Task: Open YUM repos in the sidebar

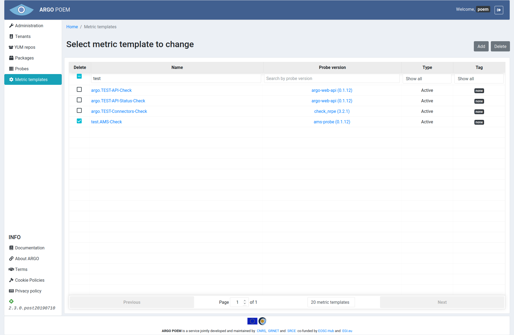Action: point(33,47)
